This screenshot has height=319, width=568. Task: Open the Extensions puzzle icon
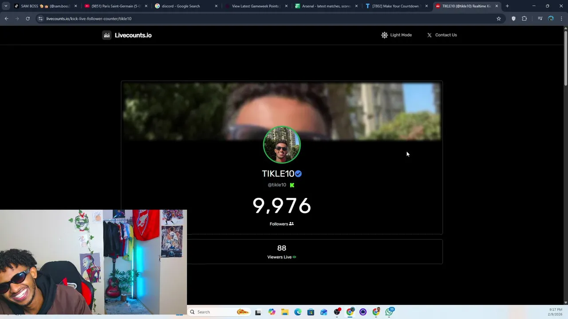(525, 19)
